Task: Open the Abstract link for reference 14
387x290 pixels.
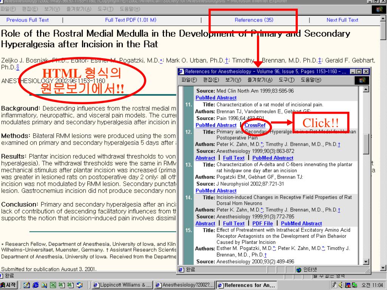Action: point(205,224)
